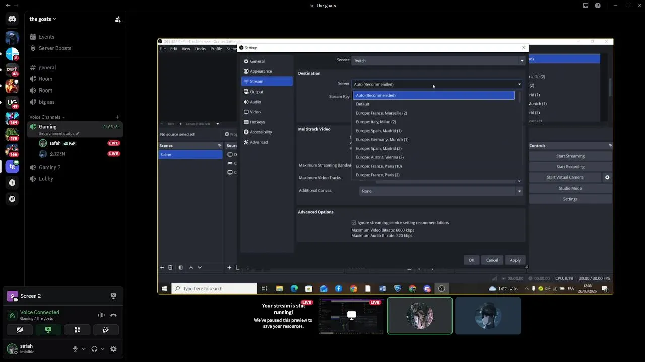
Task: Open the Soundboard icon
Action: 106,330
